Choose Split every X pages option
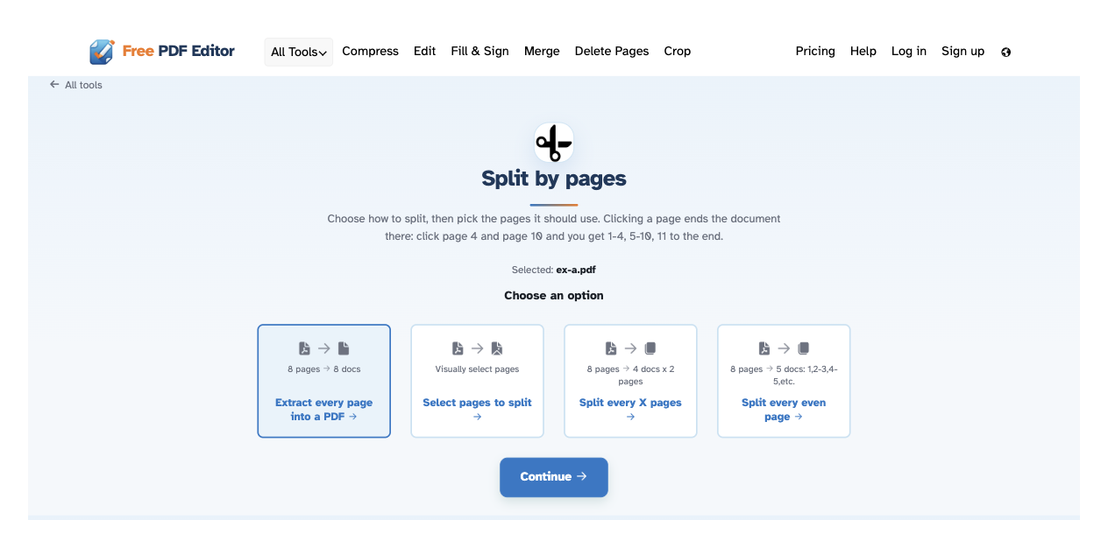 [630, 381]
